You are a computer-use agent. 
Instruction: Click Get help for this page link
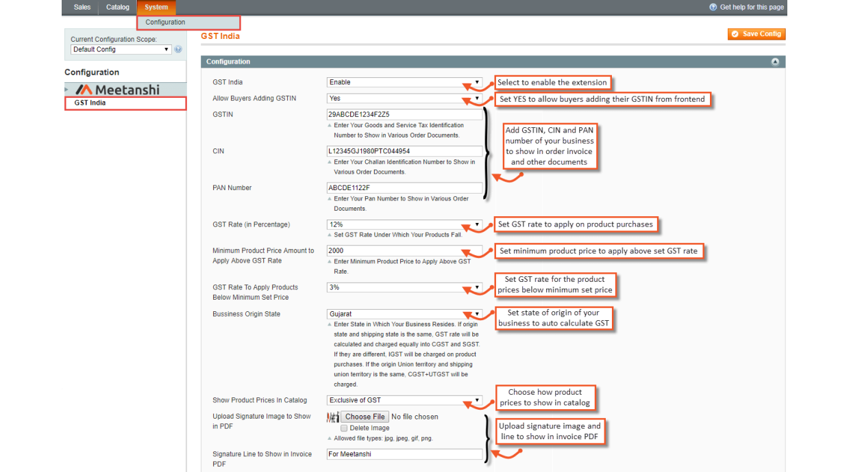(x=752, y=8)
